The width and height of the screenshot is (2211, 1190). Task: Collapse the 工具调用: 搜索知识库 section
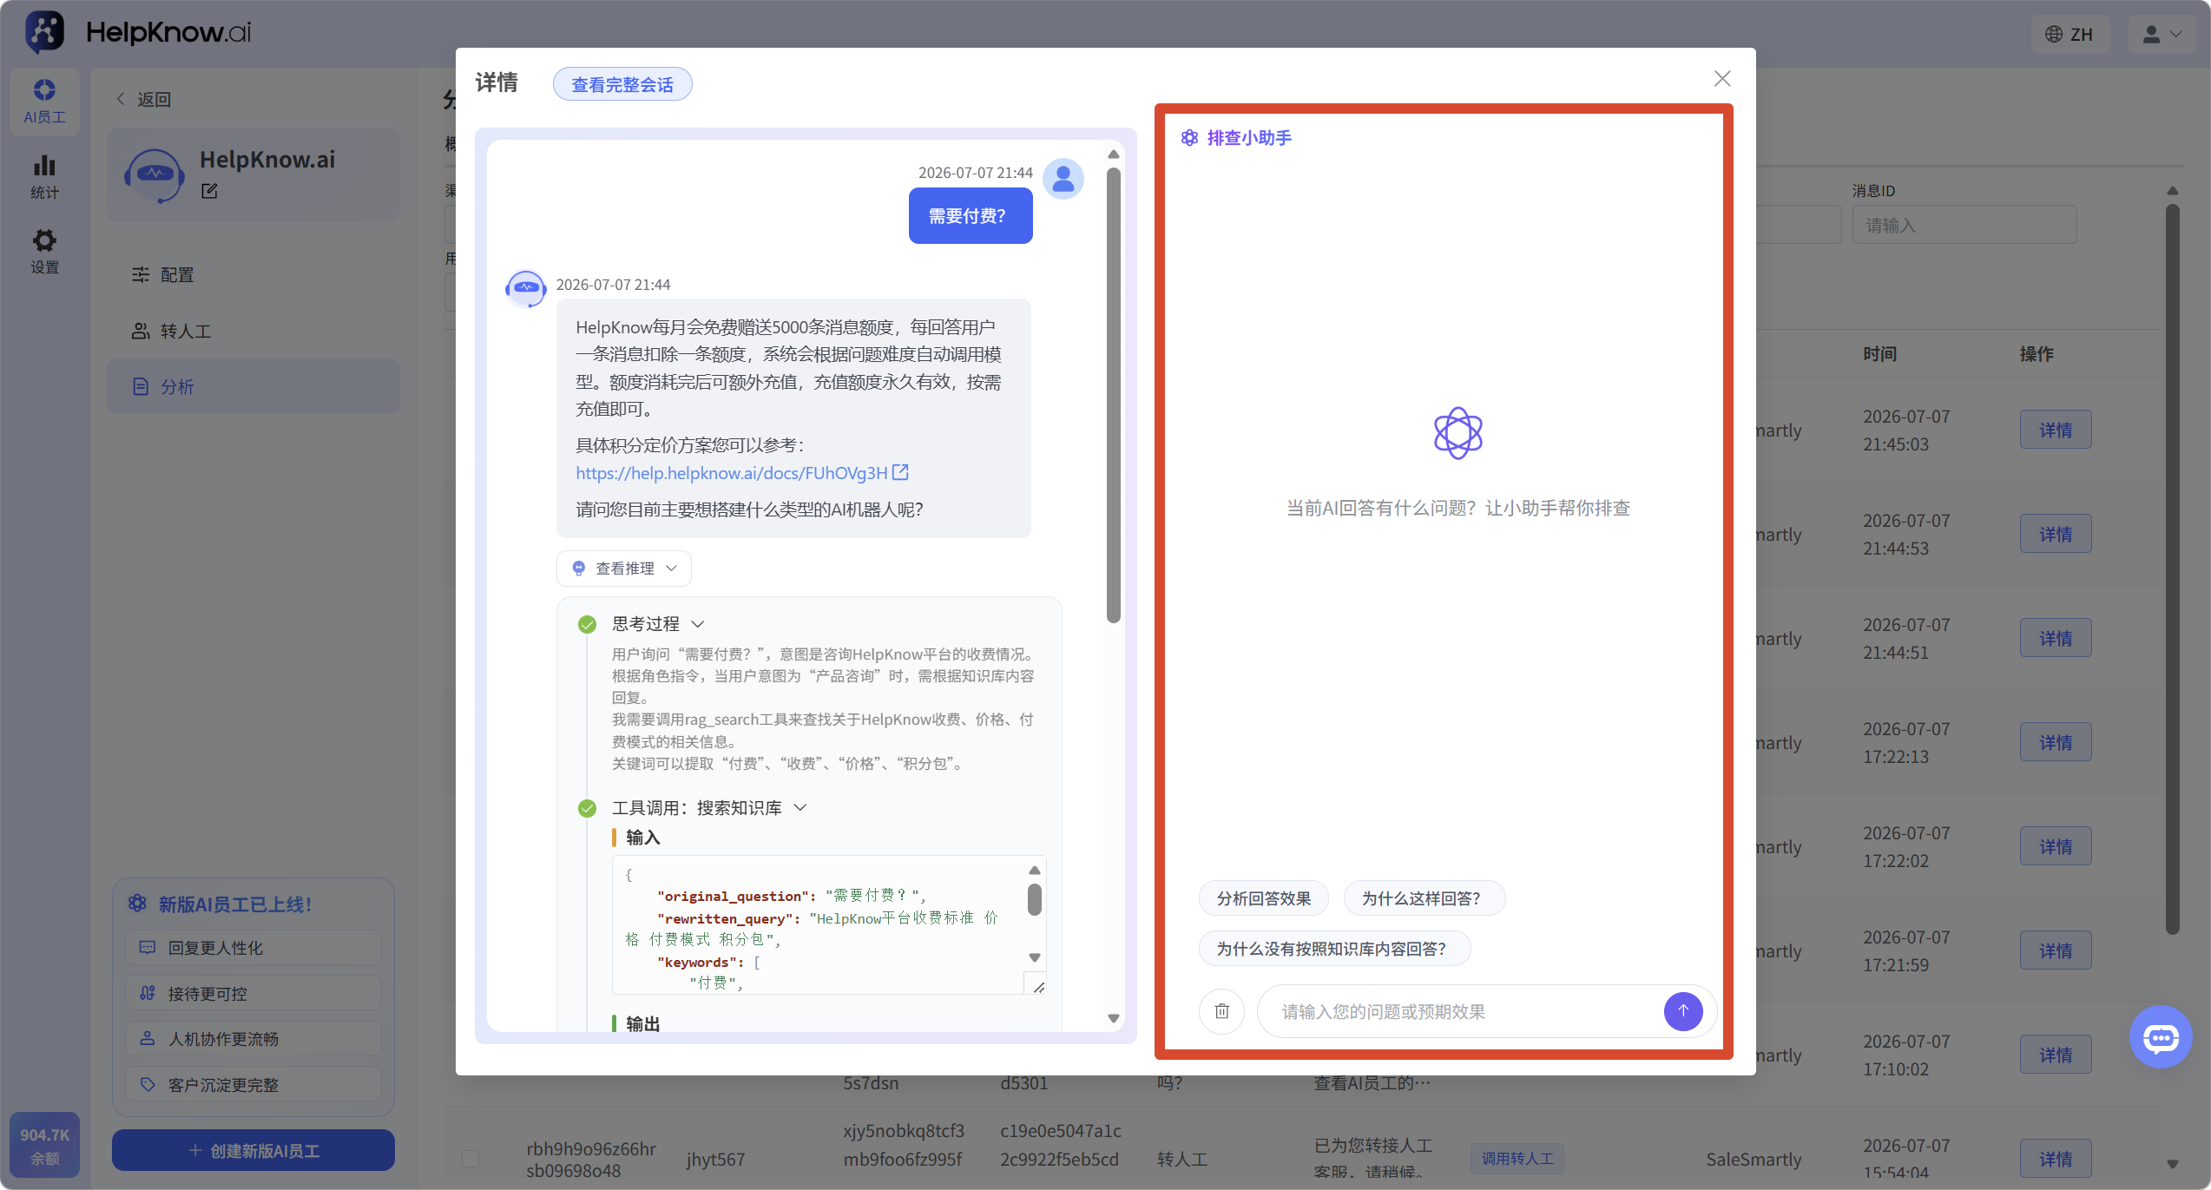(x=709, y=808)
